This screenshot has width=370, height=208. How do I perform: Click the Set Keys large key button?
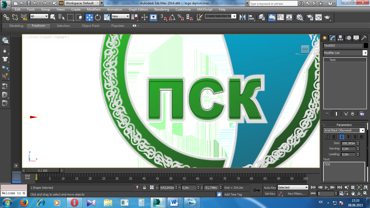pos(257,190)
